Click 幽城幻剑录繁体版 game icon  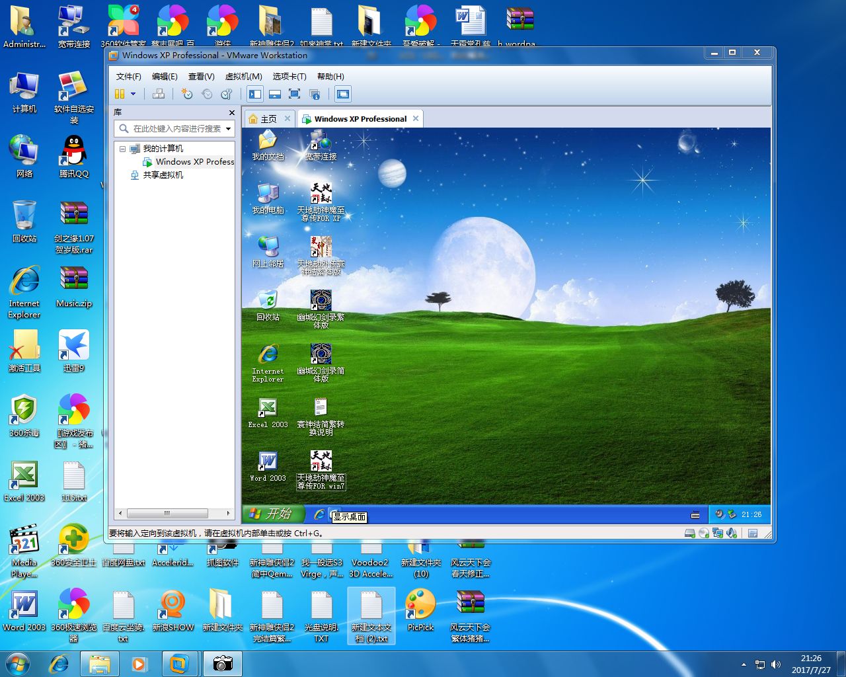(321, 309)
